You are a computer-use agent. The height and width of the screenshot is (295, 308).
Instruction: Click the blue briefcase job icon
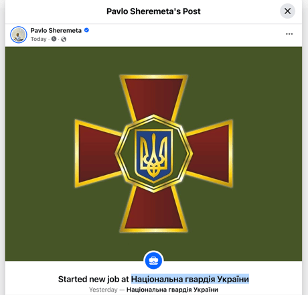click(x=153, y=261)
